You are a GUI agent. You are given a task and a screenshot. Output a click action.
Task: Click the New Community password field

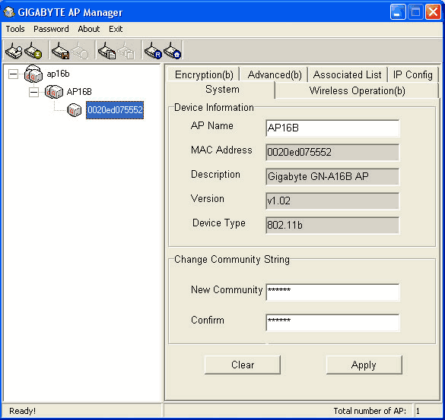(332, 292)
